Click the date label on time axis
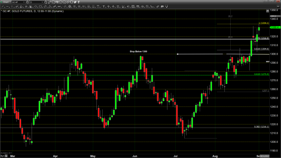The width and height of the screenshot is (281, 158). (x=265, y=156)
